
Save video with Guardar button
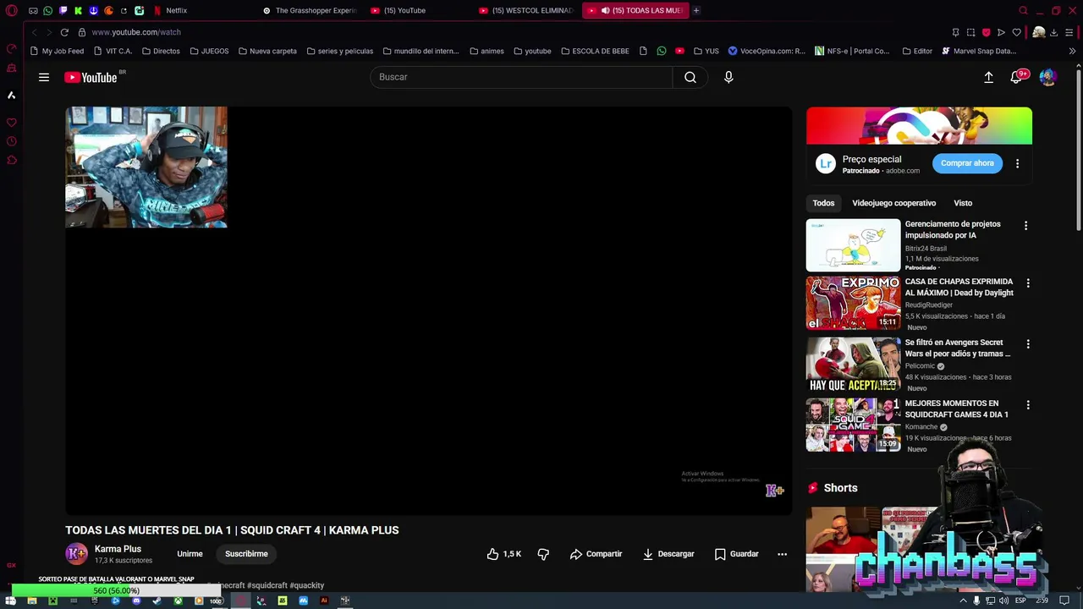tap(736, 554)
